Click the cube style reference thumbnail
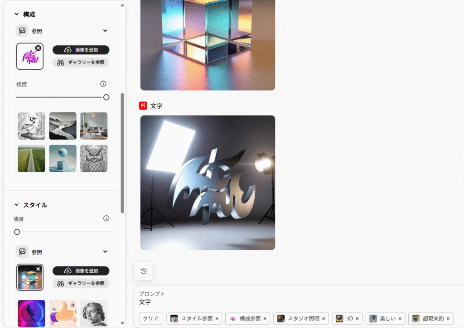 click(29, 277)
